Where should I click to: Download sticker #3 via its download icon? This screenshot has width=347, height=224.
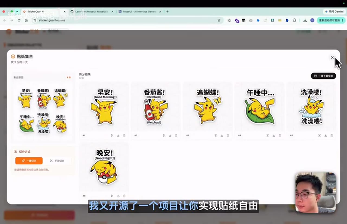[222, 136]
